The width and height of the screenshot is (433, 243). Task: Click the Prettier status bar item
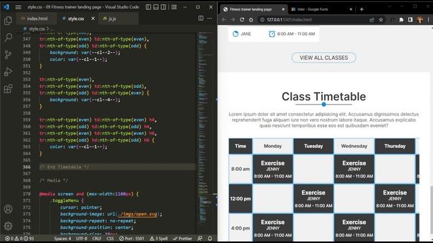click(182, 238)
